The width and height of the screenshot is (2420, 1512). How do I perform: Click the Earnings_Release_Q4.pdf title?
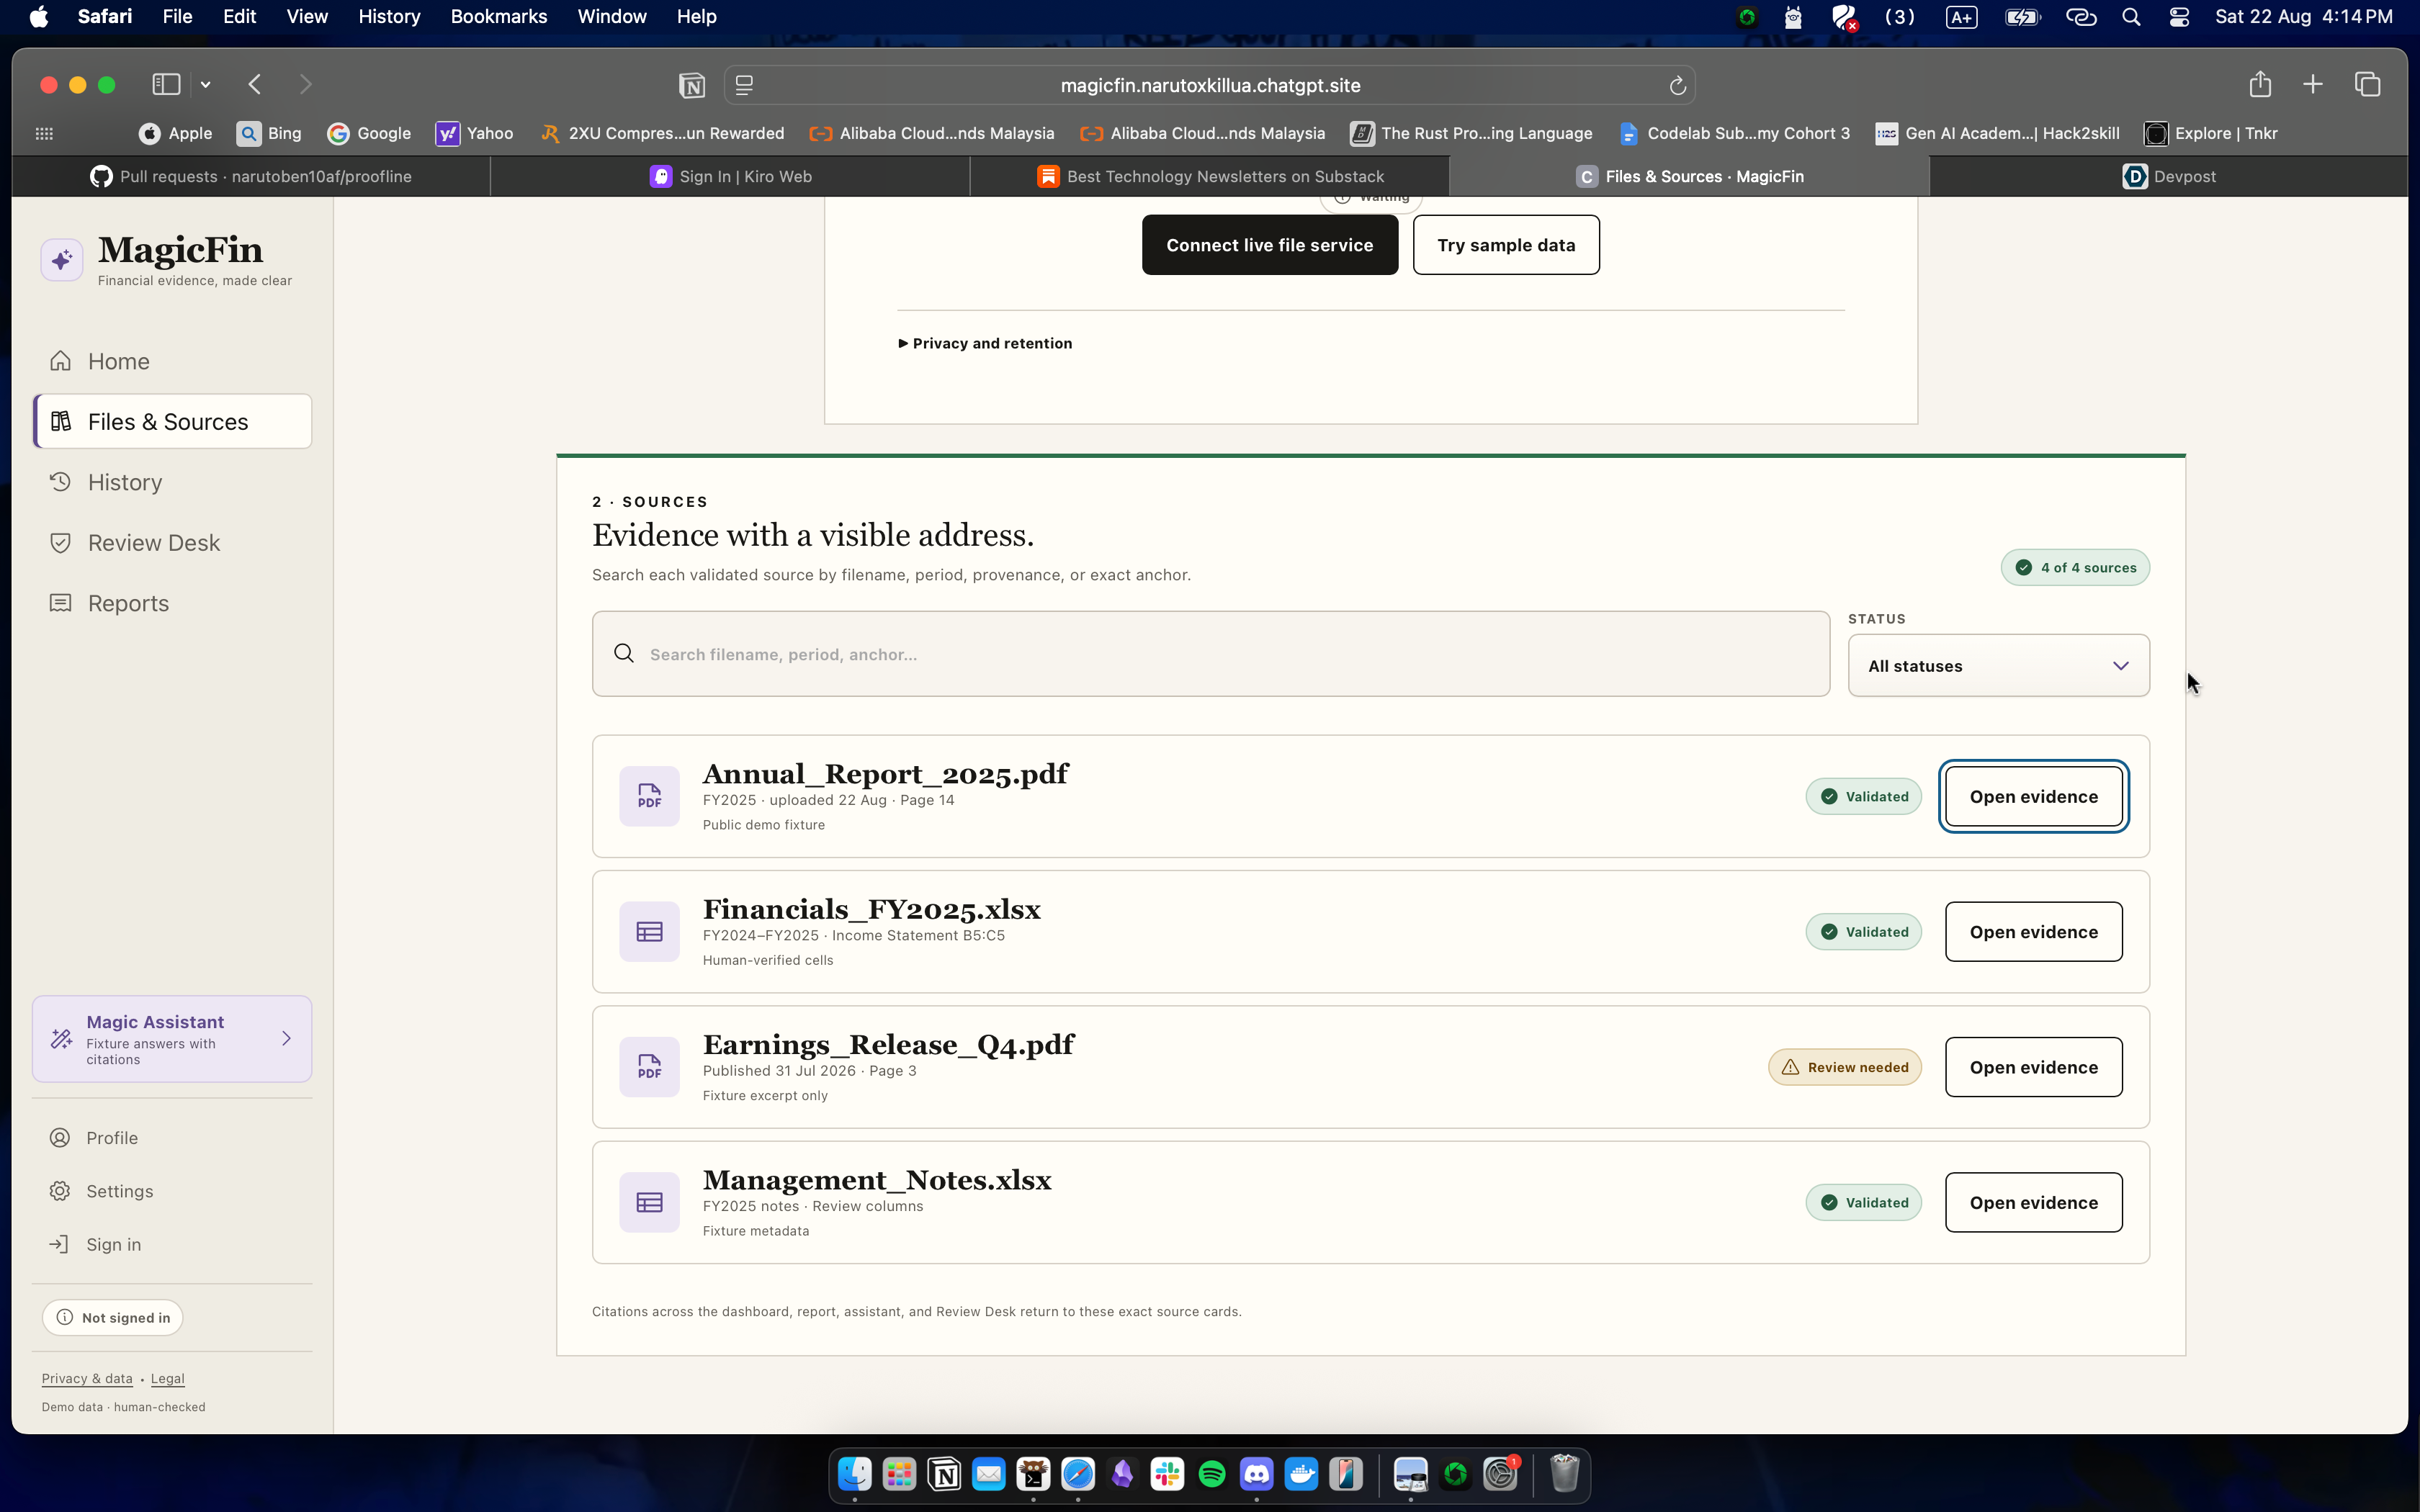tap(888, 1045)
